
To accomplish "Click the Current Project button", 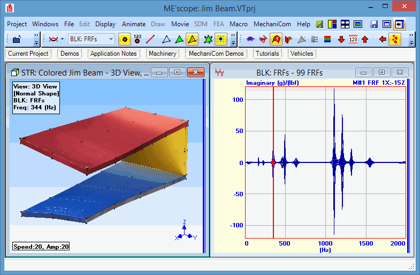I will pos(28,54).
